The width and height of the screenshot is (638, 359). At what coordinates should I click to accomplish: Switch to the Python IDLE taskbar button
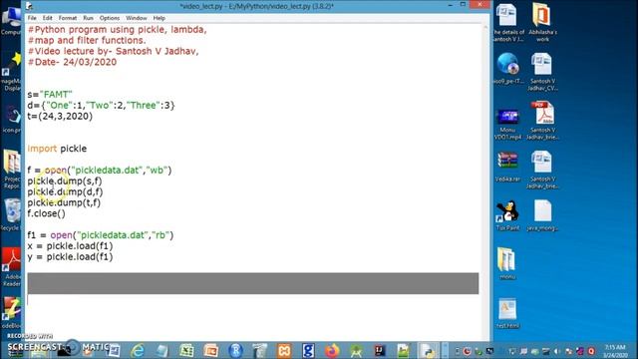pyautogui.click(x=428, y=350)
